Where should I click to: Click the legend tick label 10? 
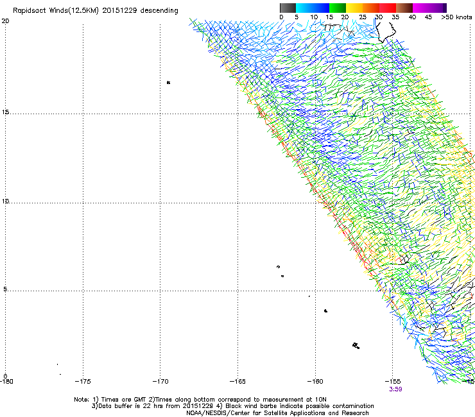pyautogui.click(x=314, y=17)
